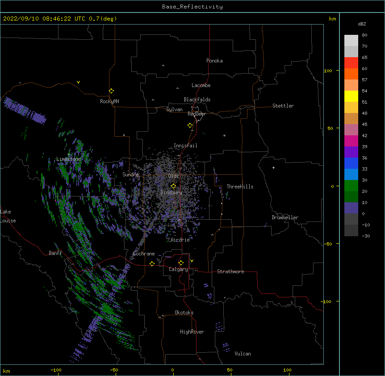The height and width of the screenshot is (376, 385).
Task: Click the white asterisk marker east of Innisfail
Action: (x=224, y=135)
